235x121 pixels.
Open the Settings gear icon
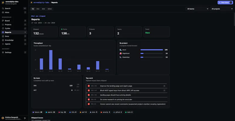(x=3, y=52)
